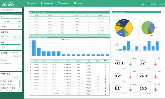
Task: Open the Safety Care tab
Action: [63, 3]
